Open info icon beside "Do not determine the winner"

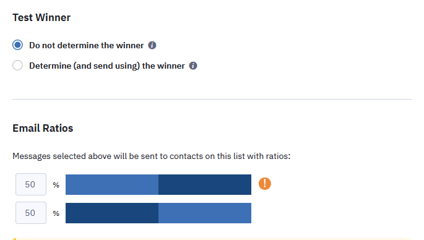click(x=152, y=45)
